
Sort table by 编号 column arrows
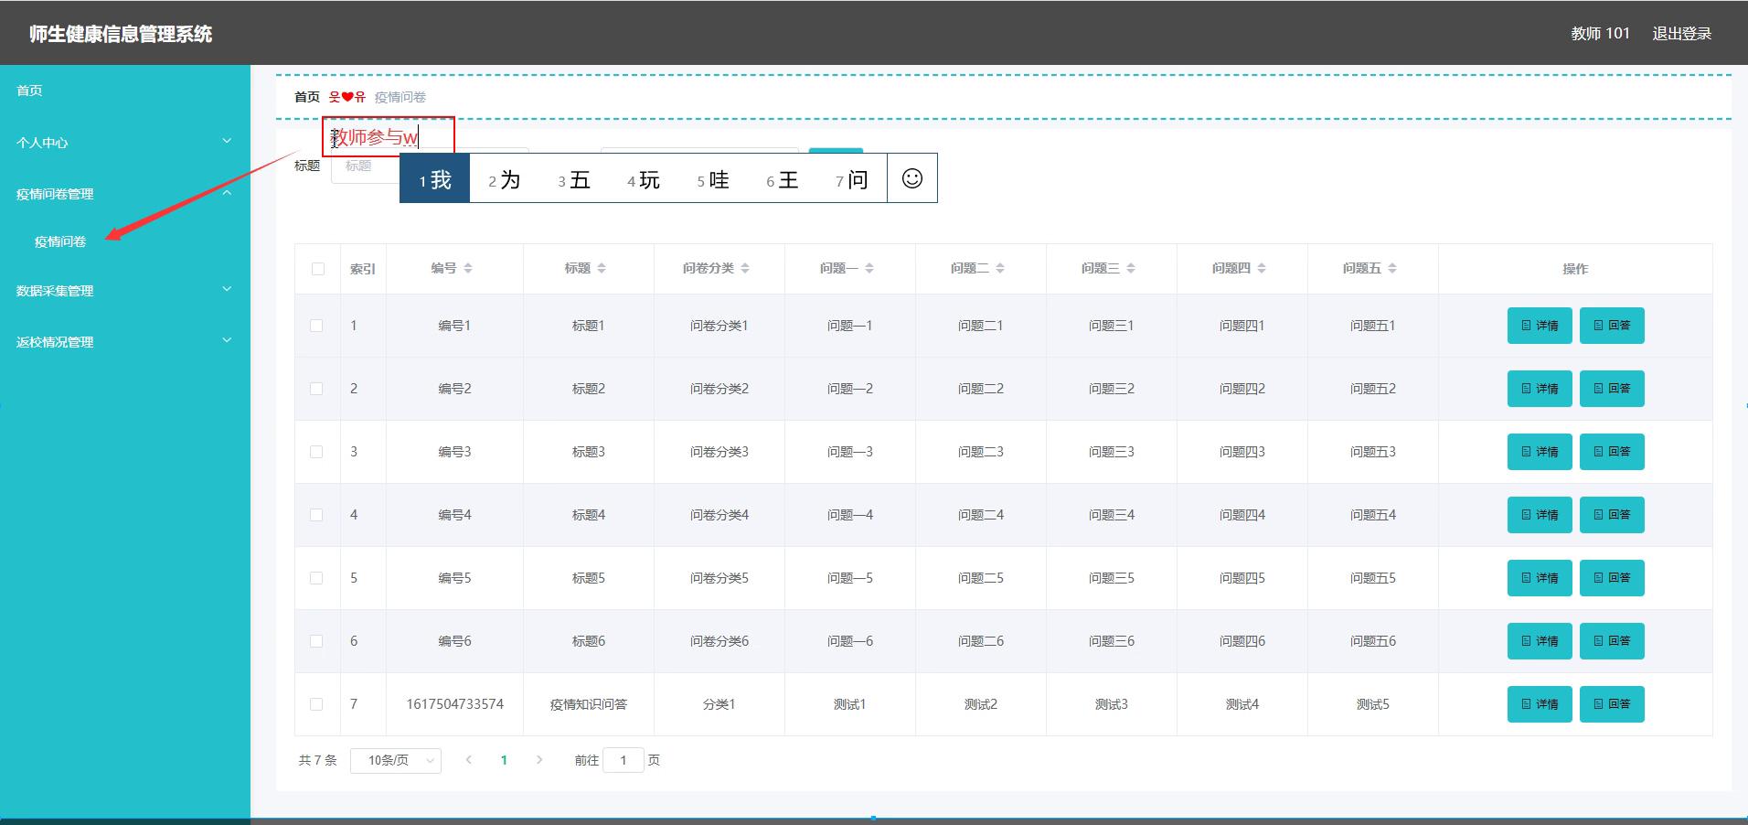pos(468,268)
